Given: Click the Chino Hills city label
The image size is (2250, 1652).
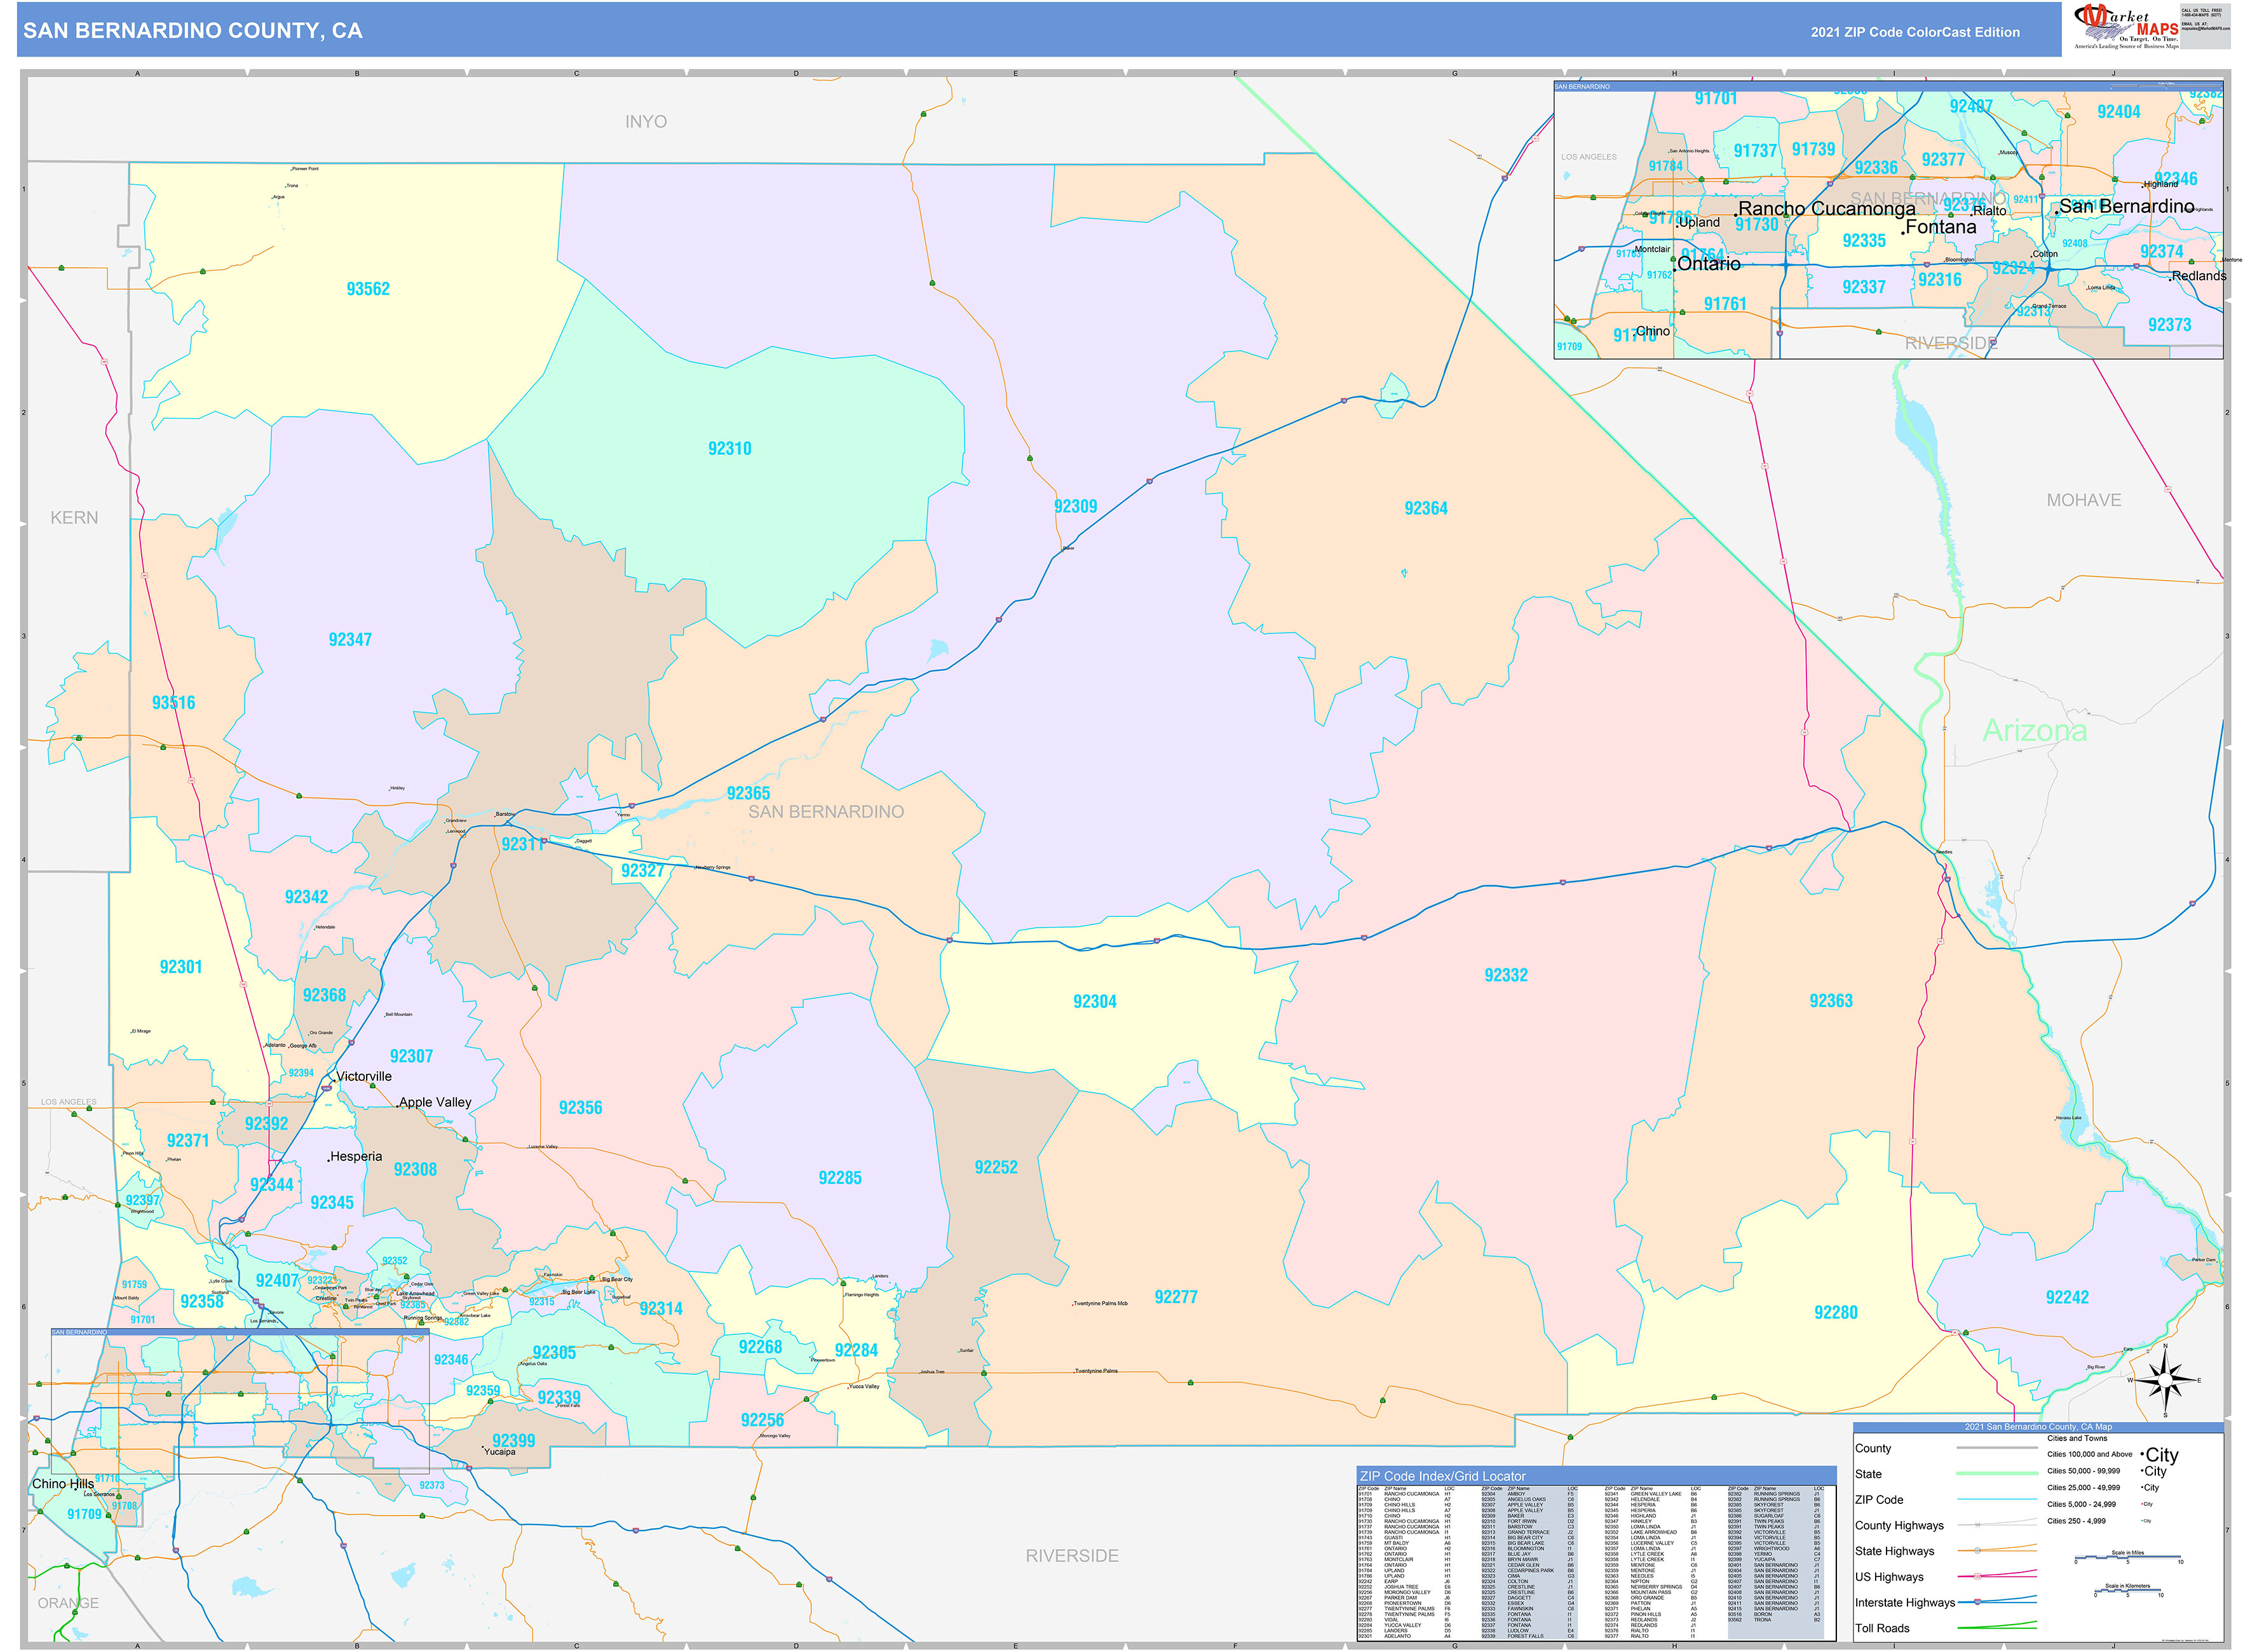Looking at the screenshot, I should click(x=63, y=1484).
